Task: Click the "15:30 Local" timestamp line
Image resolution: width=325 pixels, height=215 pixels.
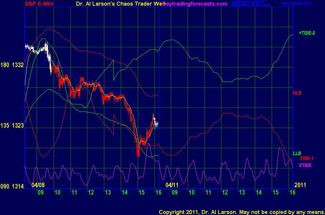Action: 251,5
